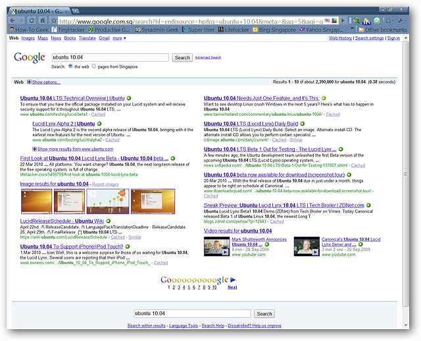Switch to the Images search tab
Viewport: 421px width, 341px height.
tap(28, 38)
